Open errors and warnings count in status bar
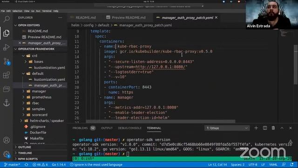Screen dimensions: 298x168 [x=40, y=165]
